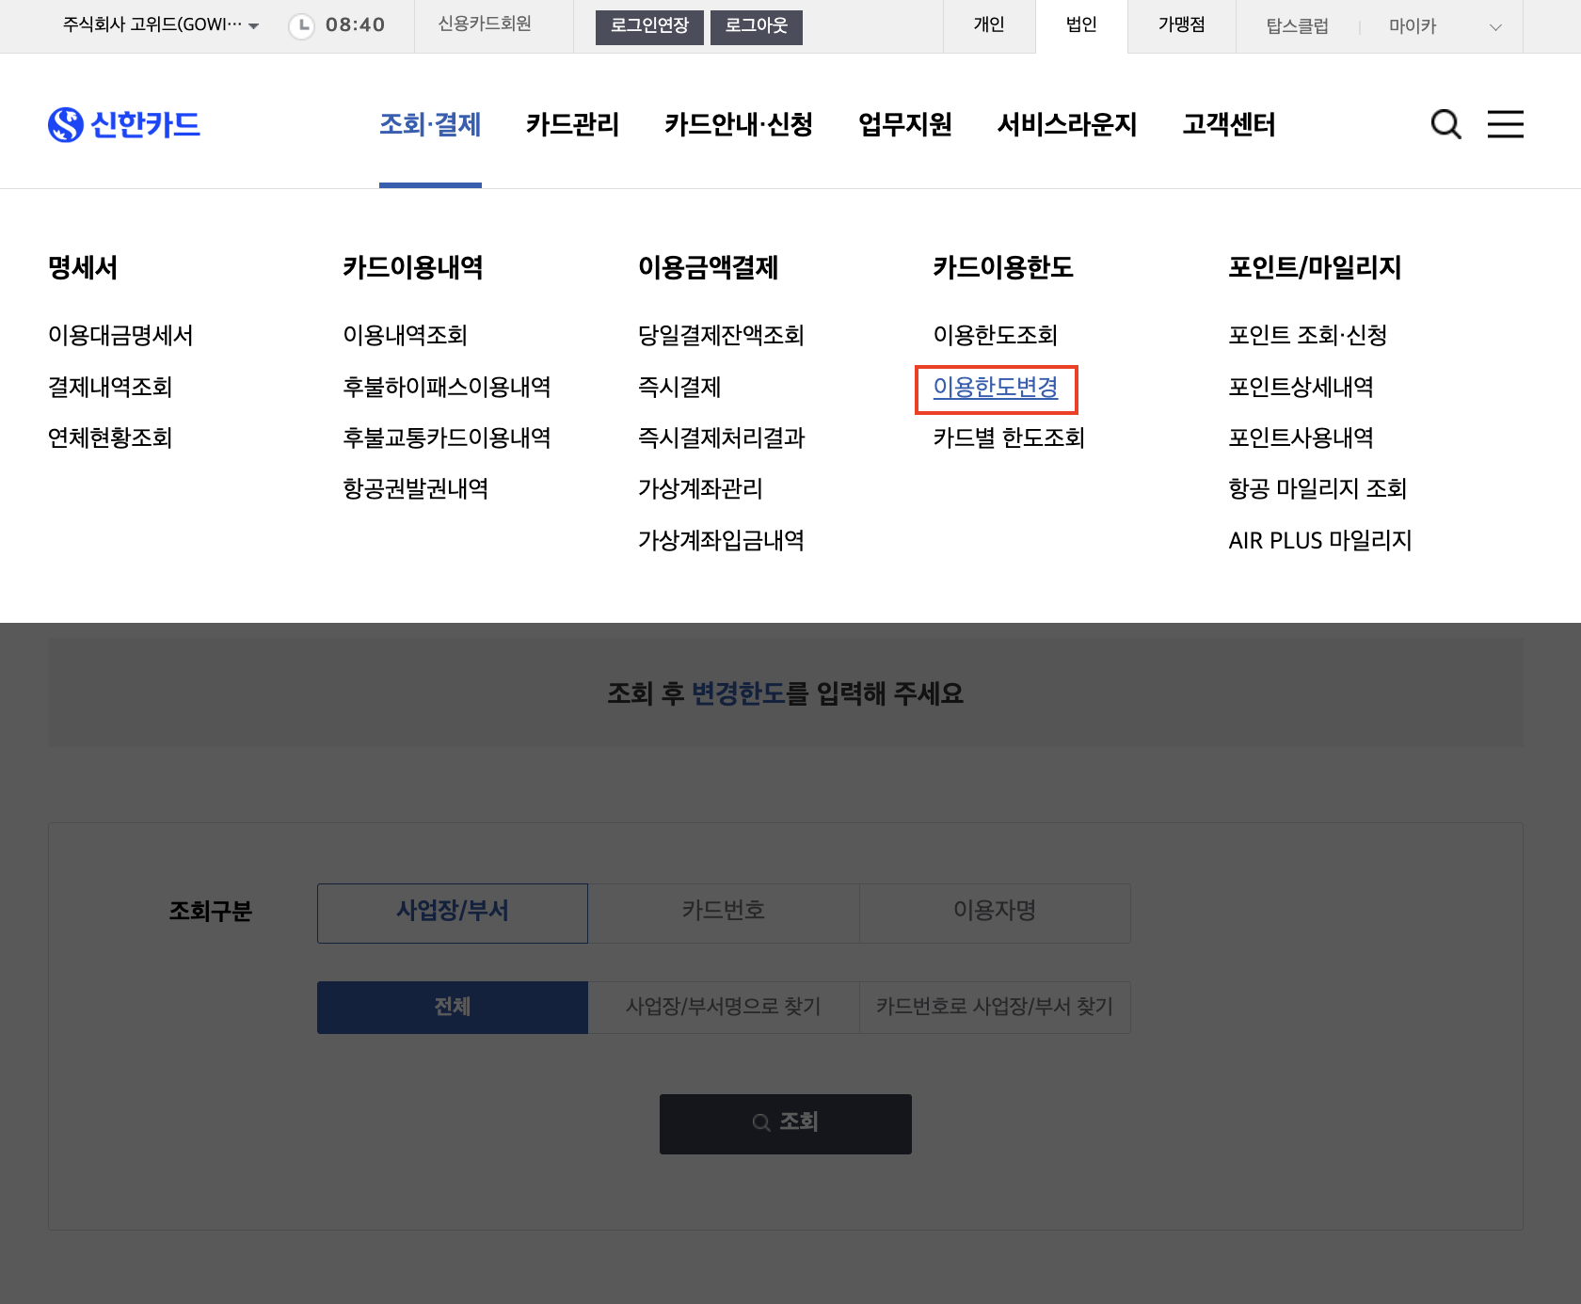
Task: Click the 로그아웃 button
Action: click(x=756, y=27)
